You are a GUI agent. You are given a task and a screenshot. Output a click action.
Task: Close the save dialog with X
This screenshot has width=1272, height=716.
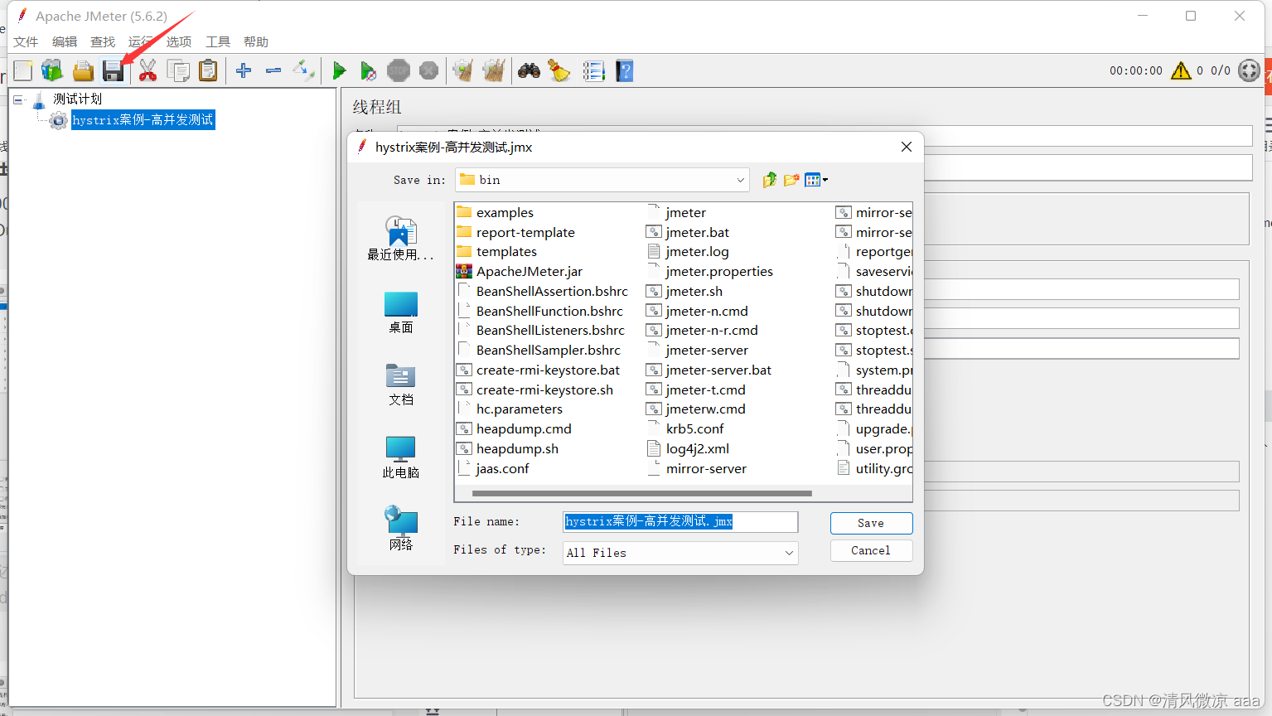pos(907,147)
